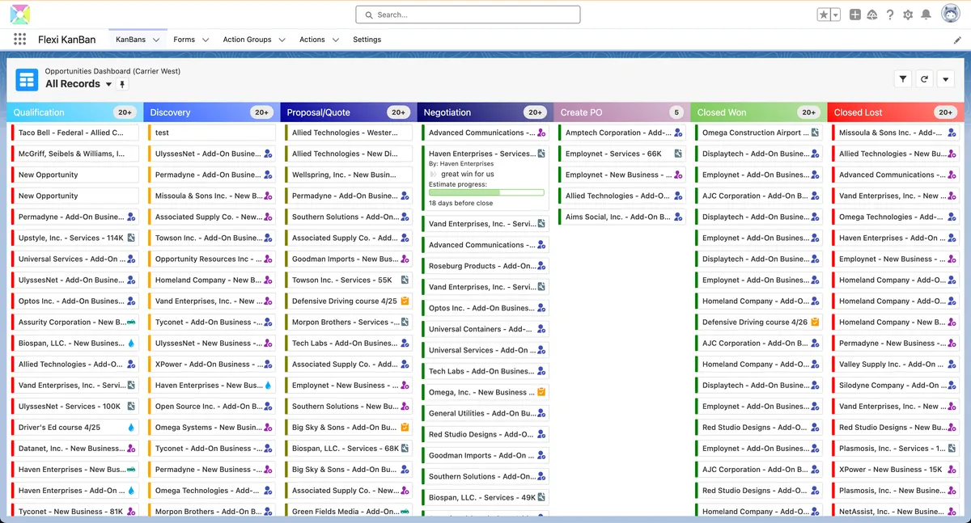Open the Taco Bell - Federal card

click(x=74, y=133)
